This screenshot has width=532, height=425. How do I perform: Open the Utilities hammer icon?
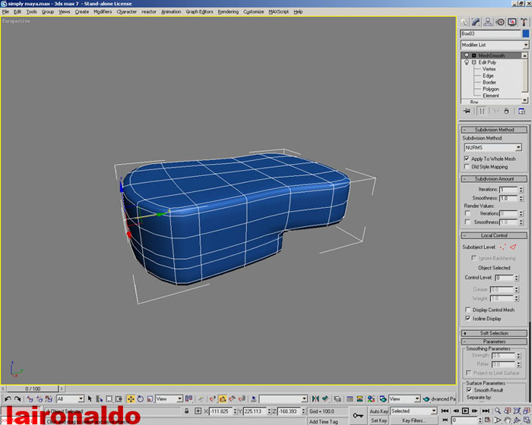524,23
